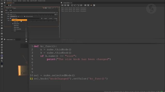Click clear history icon in Script Editor
The width and height of the screenshot is (165, 92).
pyautogui.click(x=68, y=5)
